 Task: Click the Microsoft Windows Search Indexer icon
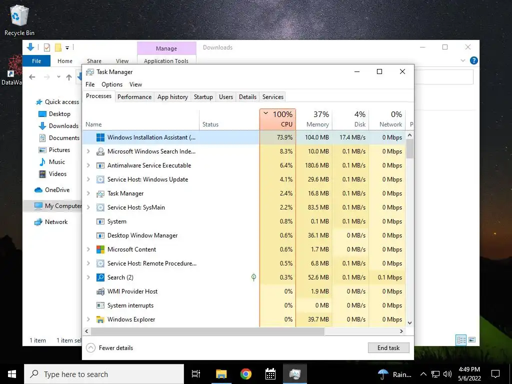(x=100, y=151)
